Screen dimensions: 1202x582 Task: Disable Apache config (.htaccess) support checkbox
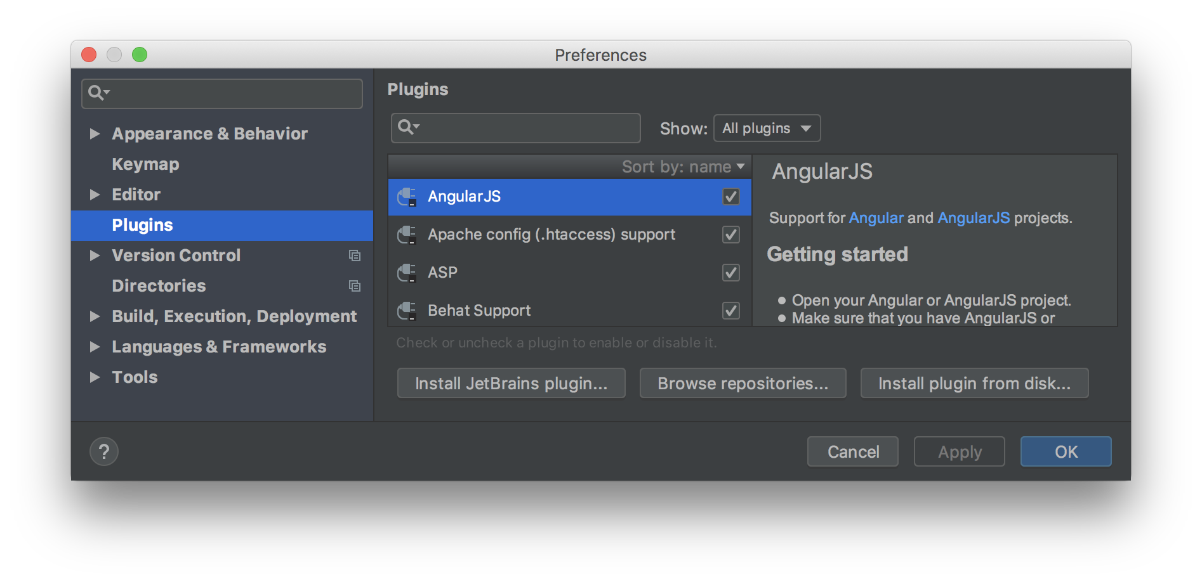tap(731, 235)
